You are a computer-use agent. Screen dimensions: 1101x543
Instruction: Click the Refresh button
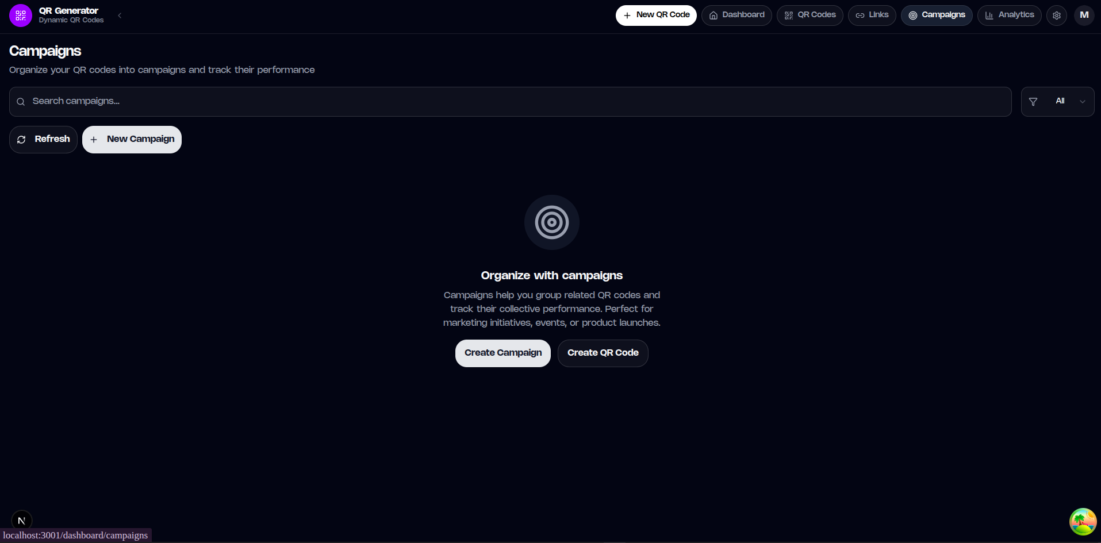pos(43,140)
